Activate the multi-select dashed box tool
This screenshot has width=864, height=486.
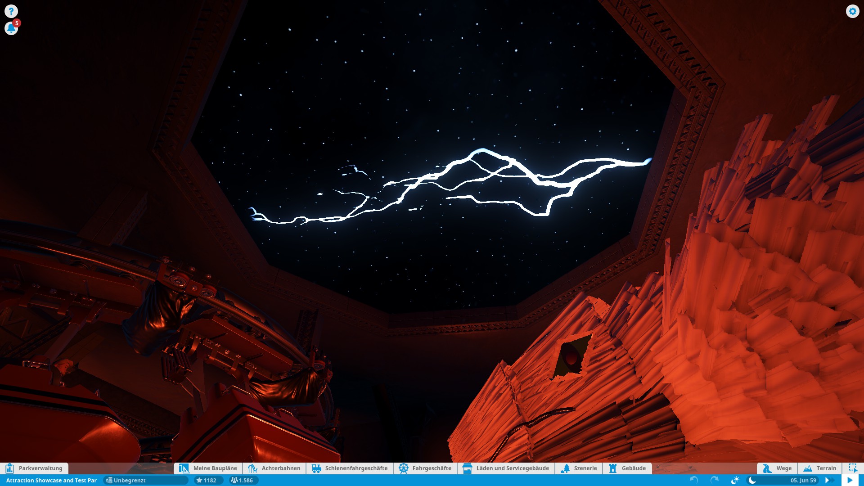point(853,468)
